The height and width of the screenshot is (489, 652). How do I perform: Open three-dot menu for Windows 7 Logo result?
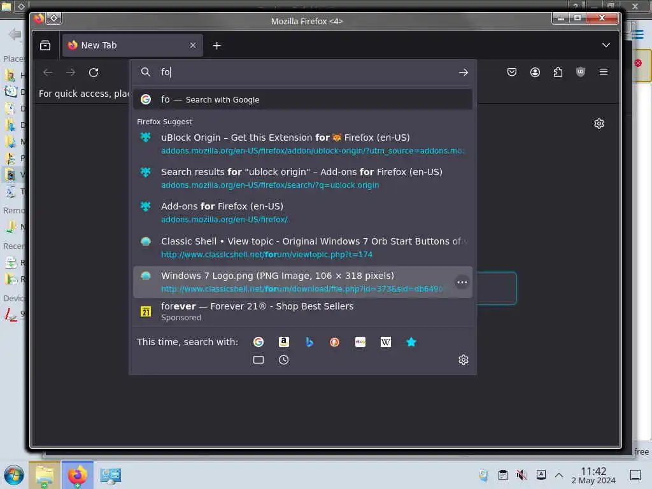point(462,282)
